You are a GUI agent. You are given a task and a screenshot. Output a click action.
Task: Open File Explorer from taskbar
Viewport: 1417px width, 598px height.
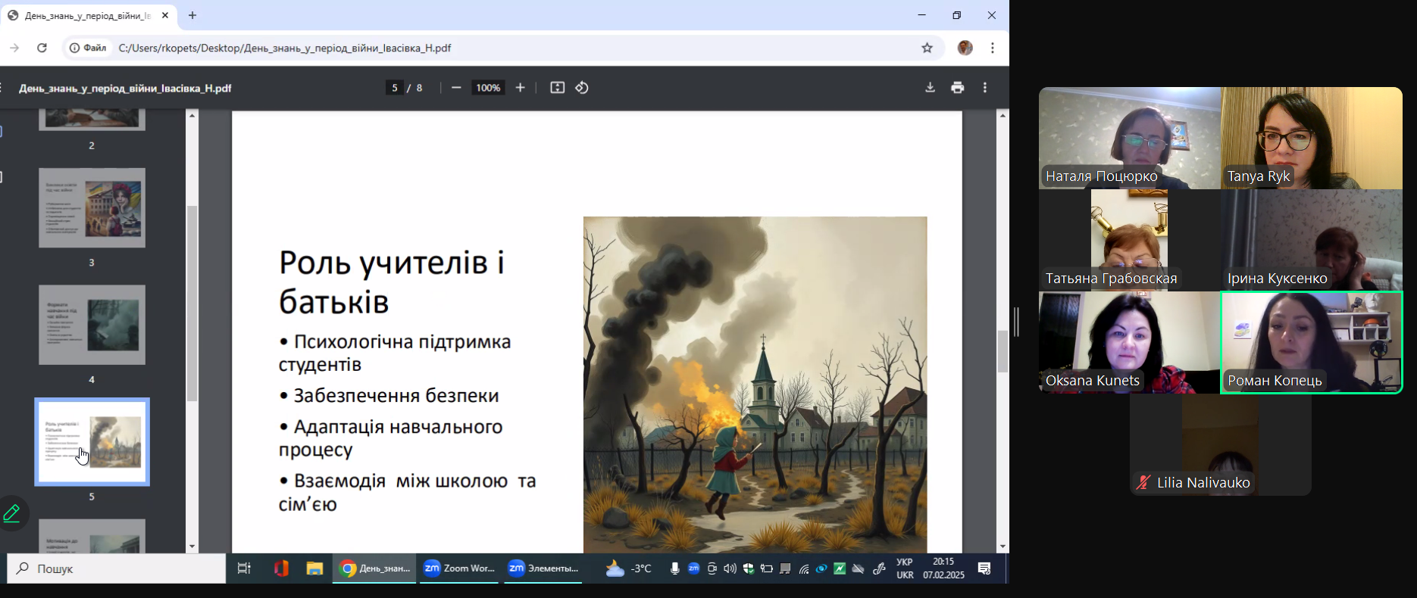[x=314, y=568]
